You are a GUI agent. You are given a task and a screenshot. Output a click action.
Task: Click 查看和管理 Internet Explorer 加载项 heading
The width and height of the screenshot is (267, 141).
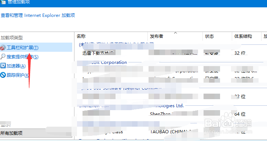click(38, 15)
